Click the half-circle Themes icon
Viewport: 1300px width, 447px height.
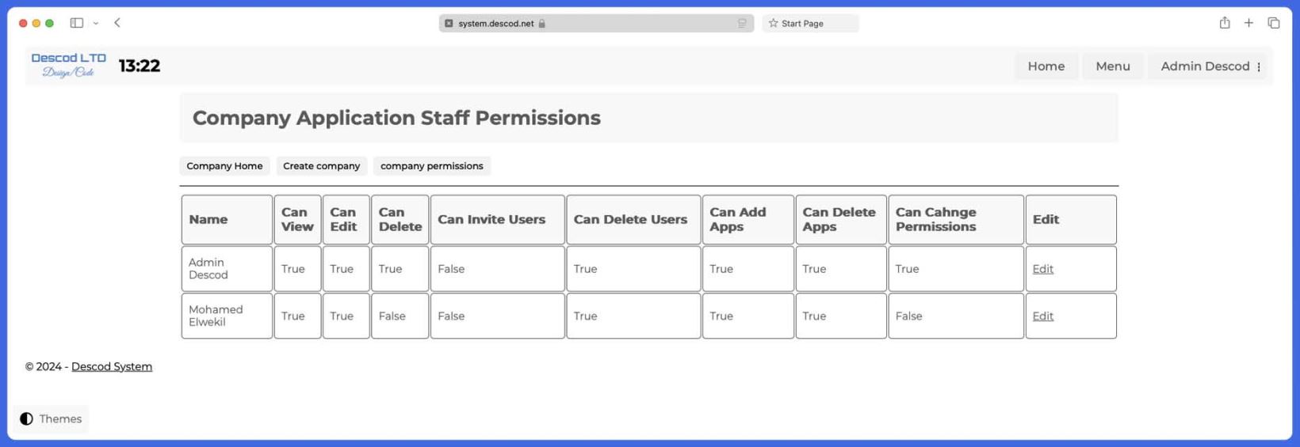coord(26,419)
